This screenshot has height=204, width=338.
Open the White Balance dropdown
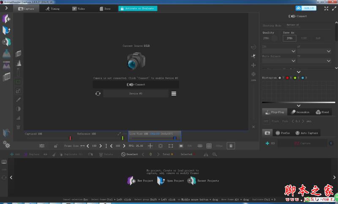(x=279, y=61)
